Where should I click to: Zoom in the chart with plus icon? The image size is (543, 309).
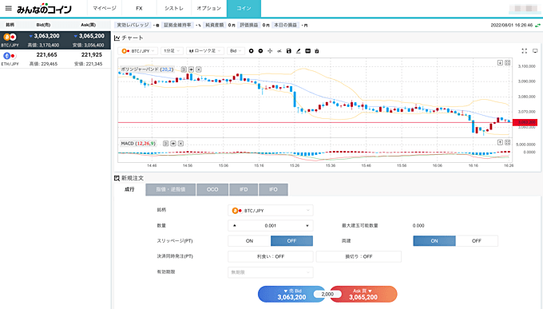pos(251,51)
